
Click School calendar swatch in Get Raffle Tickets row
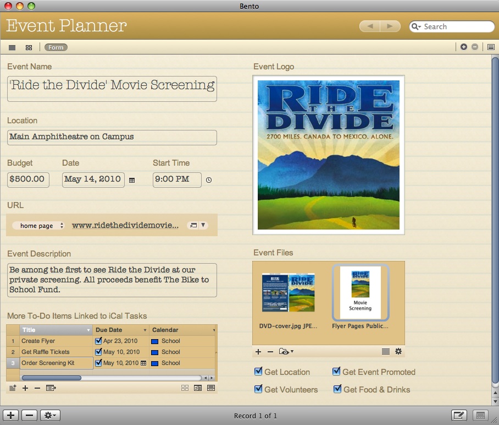point(154,352)
